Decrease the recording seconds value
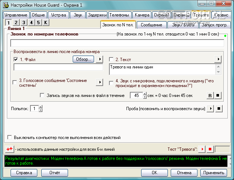Viewport: 234px width, 180px height. 145,97
